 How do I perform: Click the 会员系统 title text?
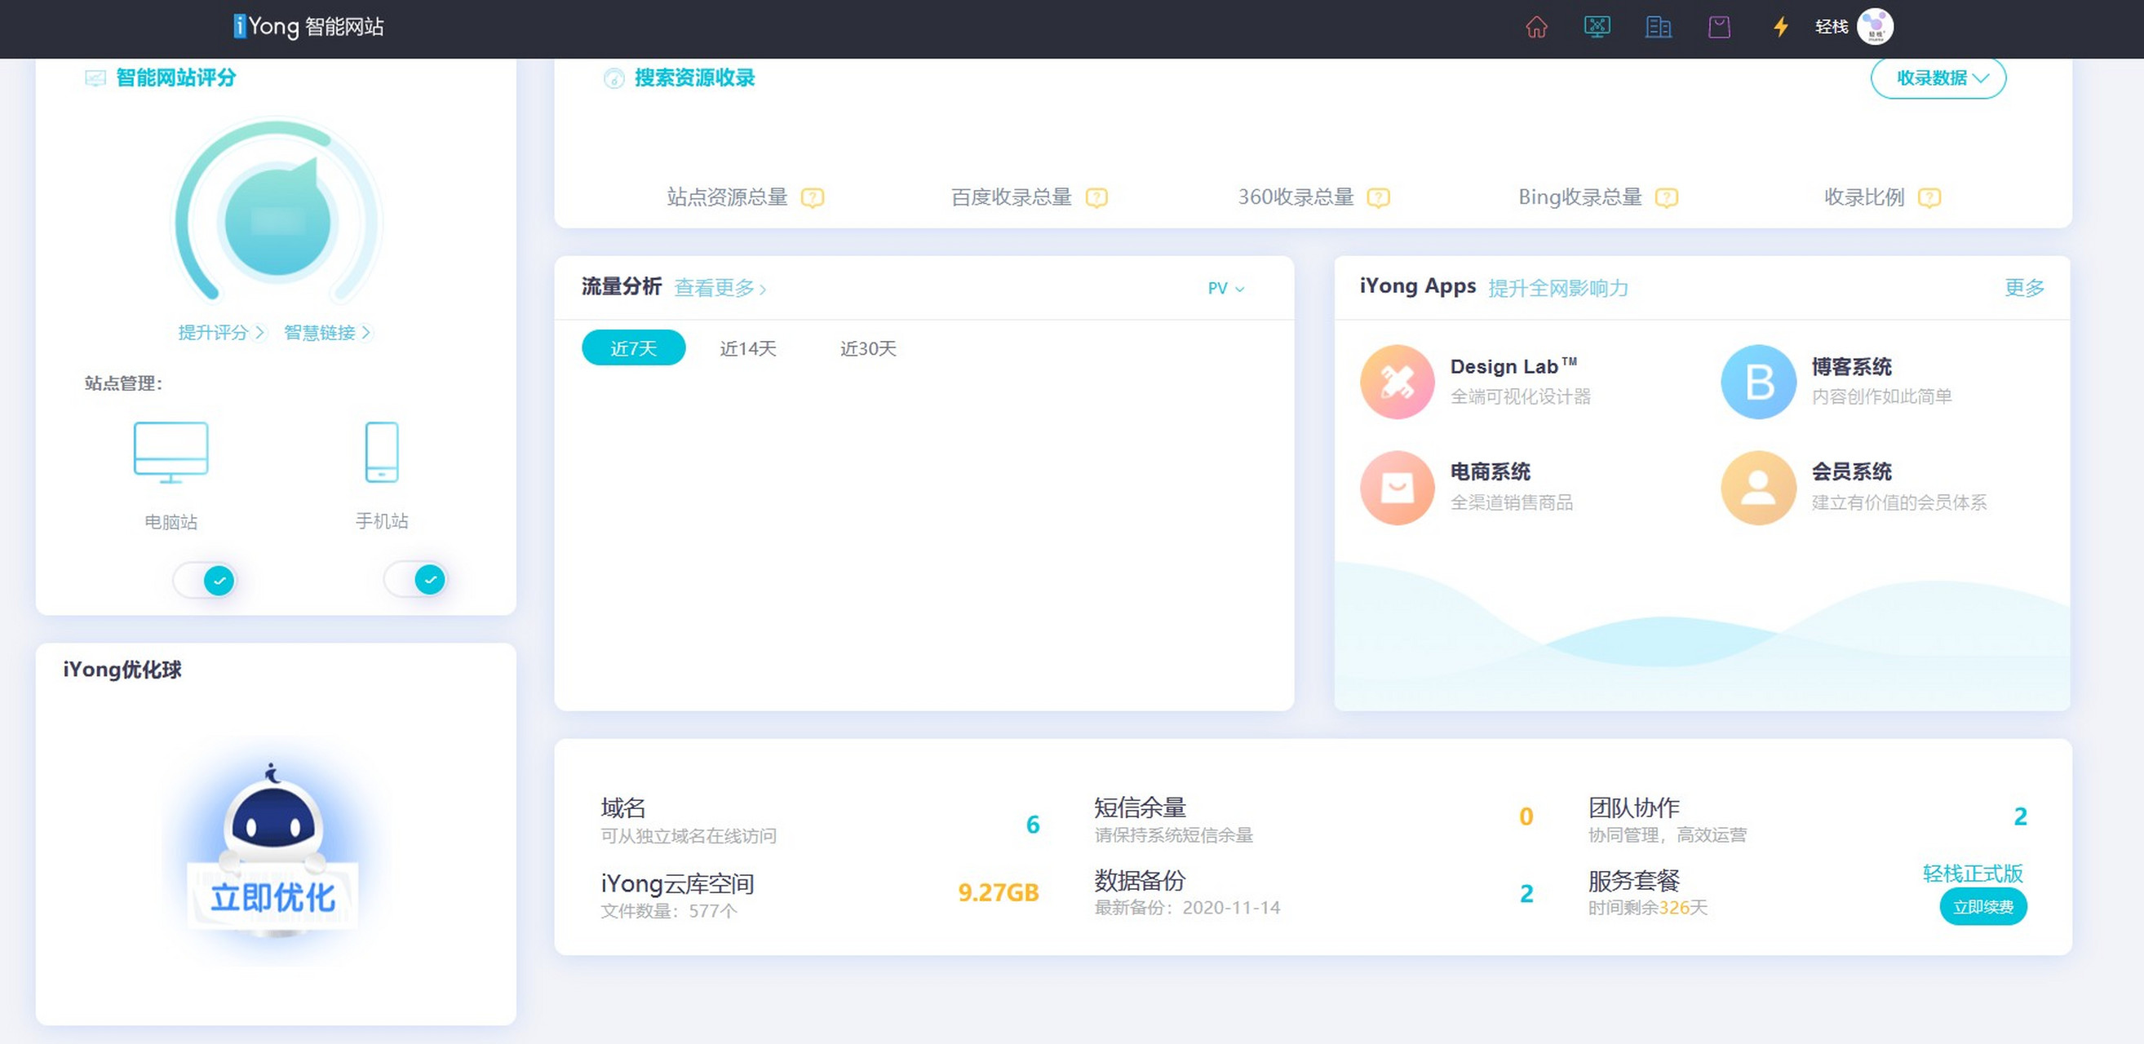1852,471
